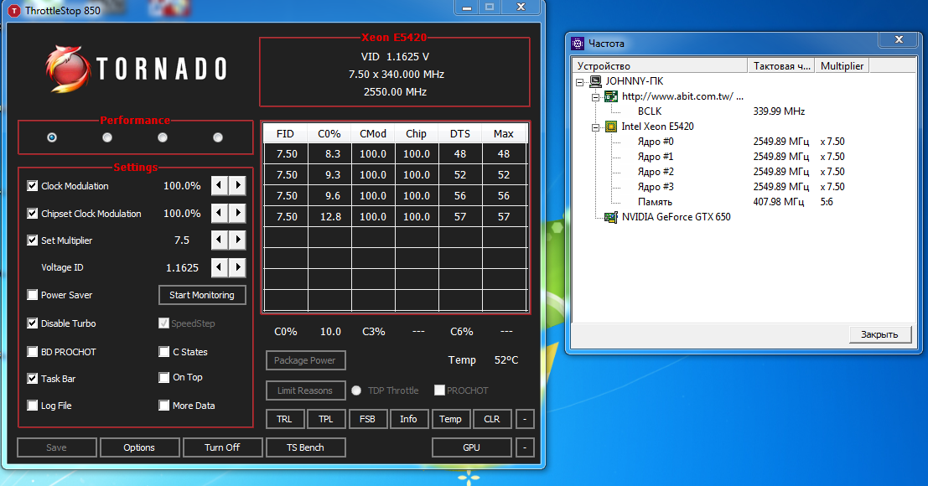Select Ядро #0 row
Image resolution: width=928 pixels, height=486 pixels.
coord(656,142)
